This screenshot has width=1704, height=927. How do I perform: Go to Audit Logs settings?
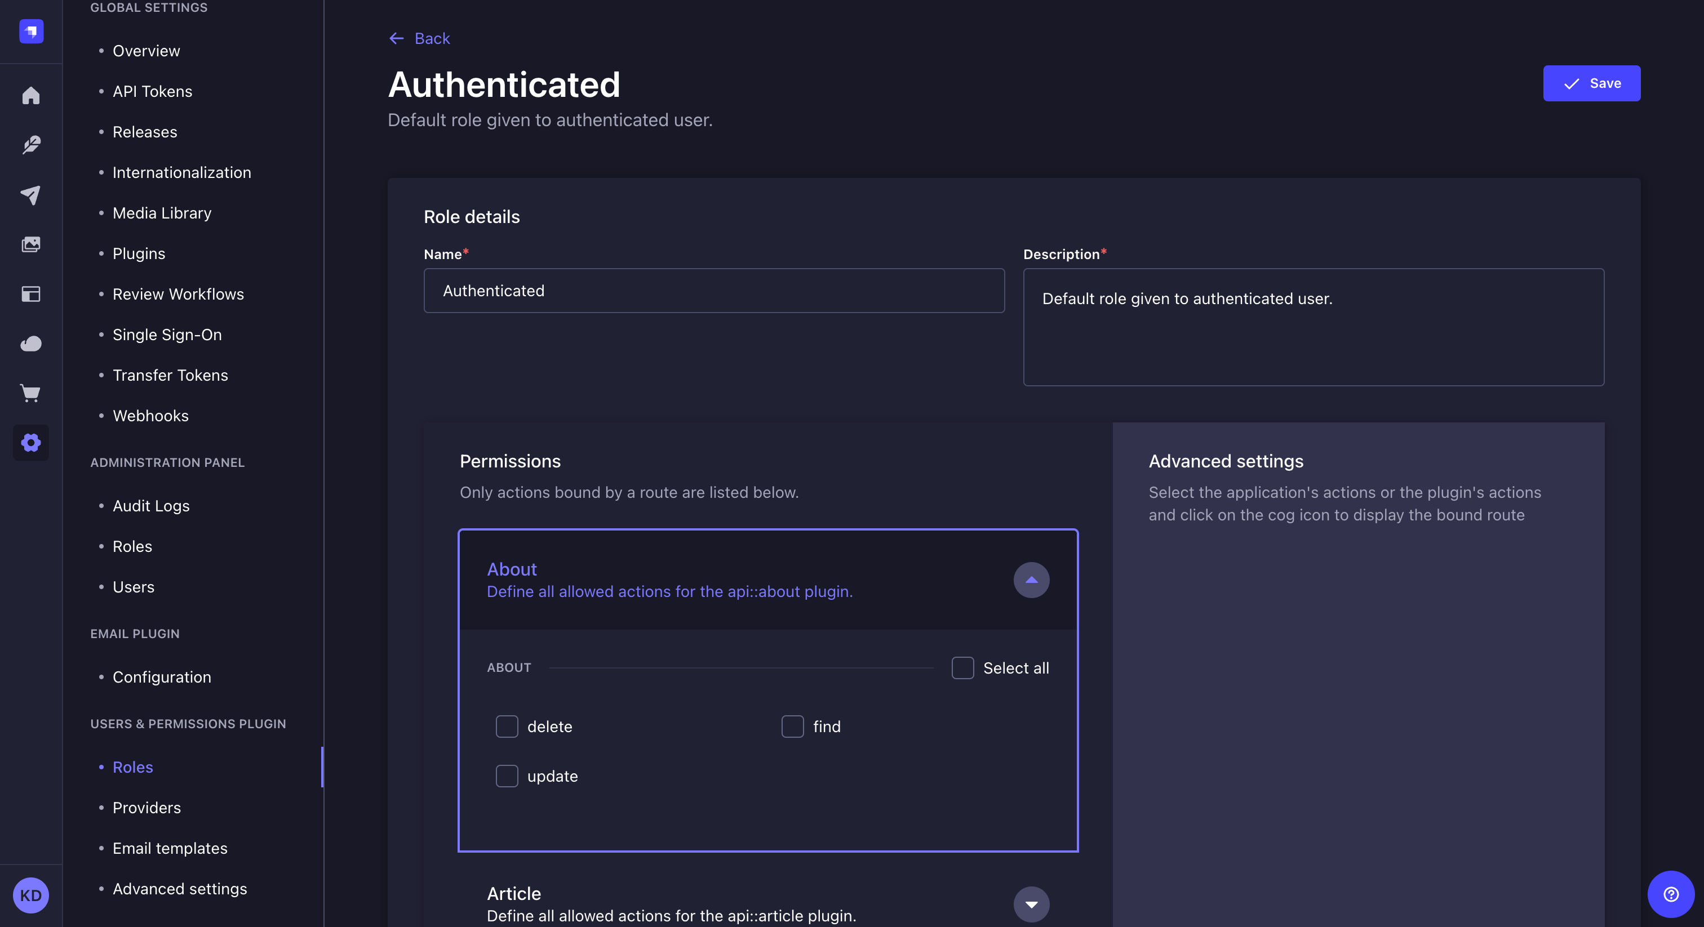[x=151, y=506]
